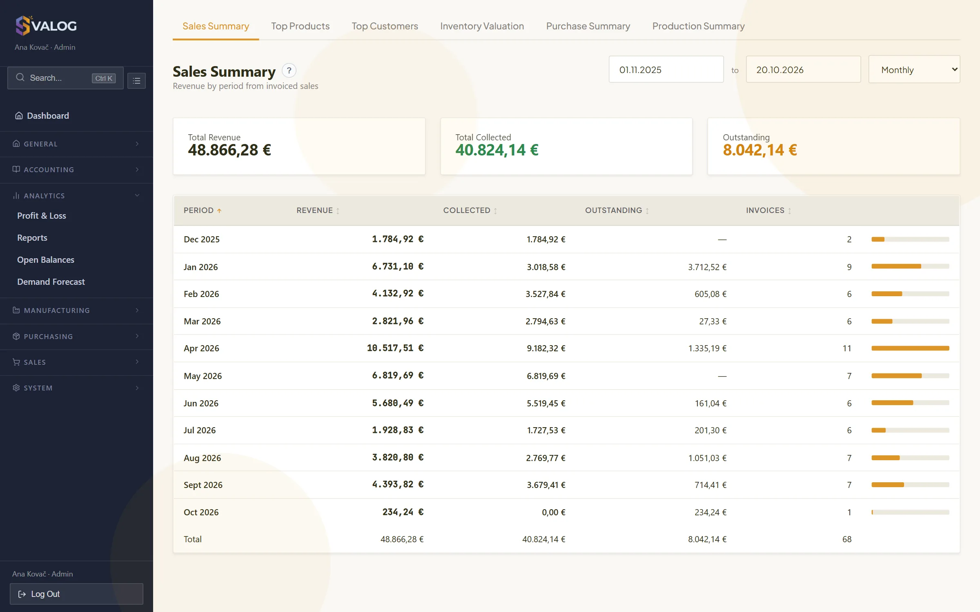The image size is (980, 612).
Task: Open the Production Summary tab
Action: pos(698,26)
